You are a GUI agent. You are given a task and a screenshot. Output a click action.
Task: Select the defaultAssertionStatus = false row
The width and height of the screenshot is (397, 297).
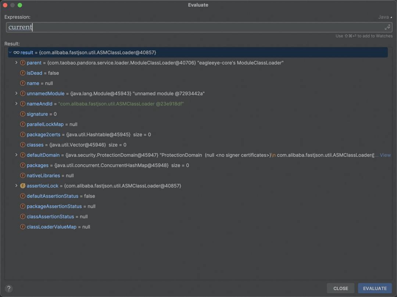[x=198, y=196]
